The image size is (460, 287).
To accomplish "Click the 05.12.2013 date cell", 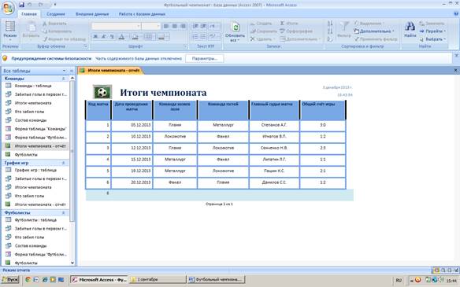I will [x=132, y=125].
